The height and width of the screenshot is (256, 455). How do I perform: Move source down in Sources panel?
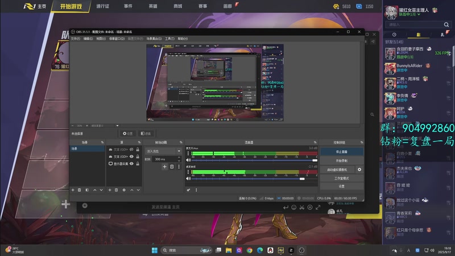138,190
